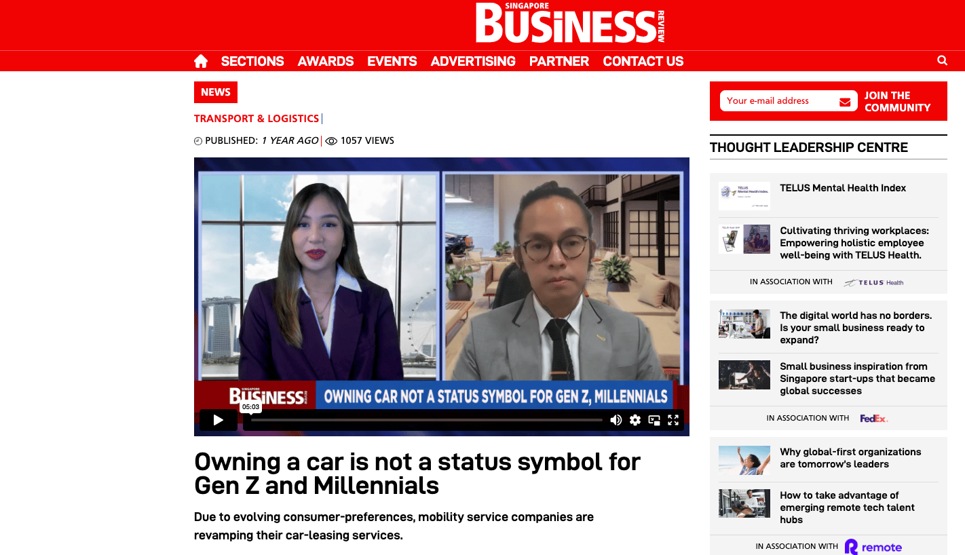The image size is (965, 555).
Task: Open TELUS Mental Health Index article
Action: (843, 188)
